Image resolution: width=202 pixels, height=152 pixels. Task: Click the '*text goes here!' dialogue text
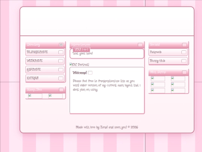coord(83,54)
